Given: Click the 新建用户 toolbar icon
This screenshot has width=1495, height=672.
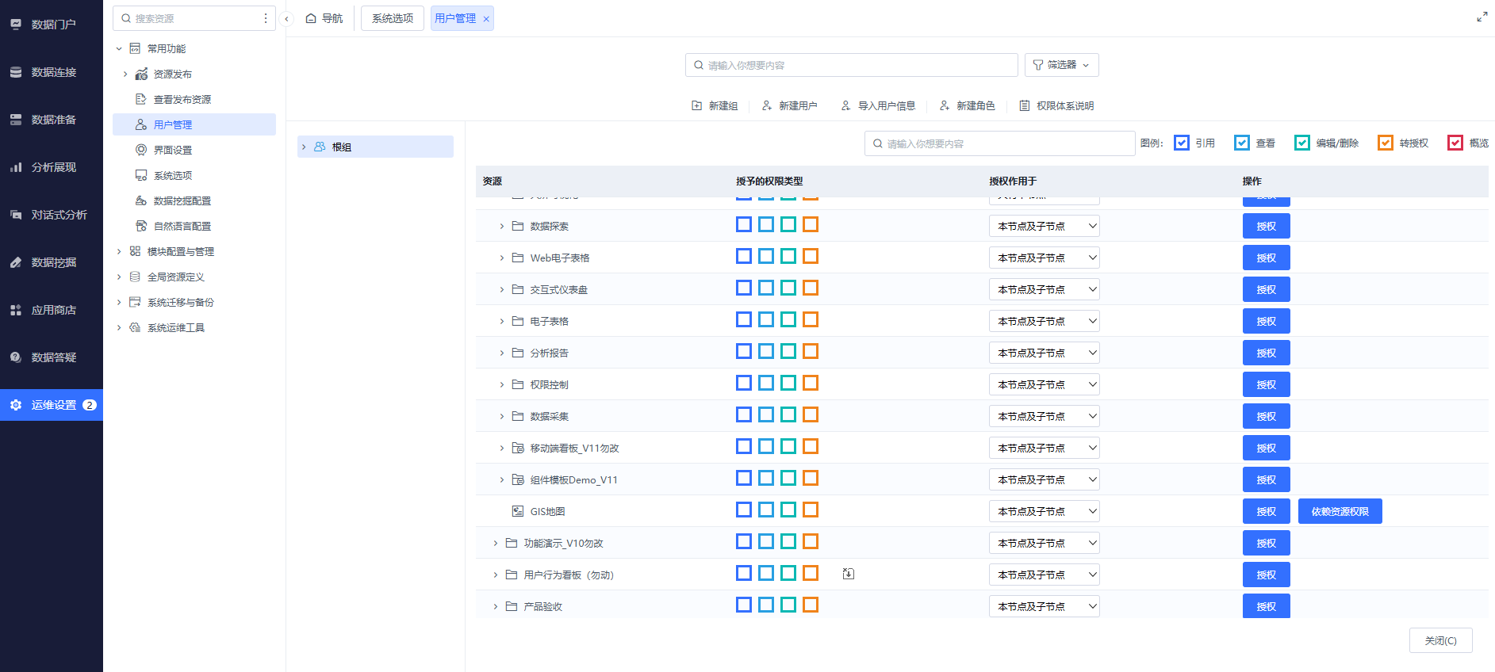Looking at the screenshot, I should click(x=767, y=105).
